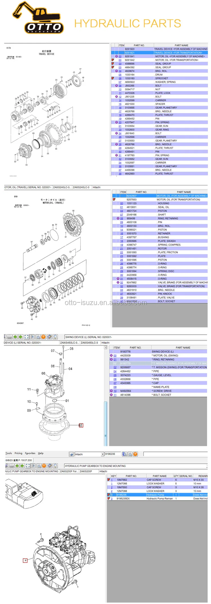Screen dimensions: 211x604
Task: Click lightbulb icon in Swing Device toolbar
Action: coord(55,337)
